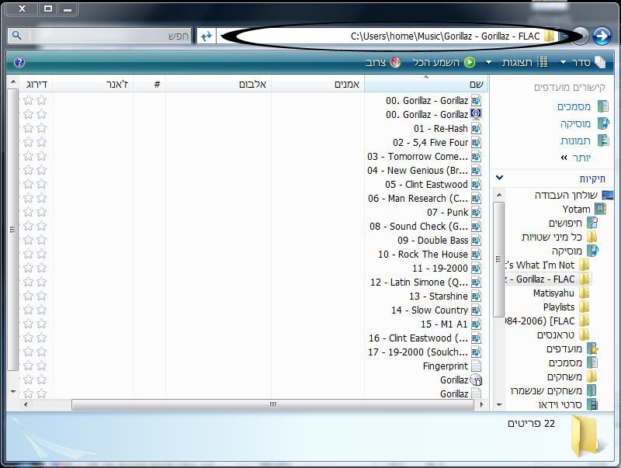Click the Burn (צרוב) disc icon
621x468 pixels.
[x=396, y=62]
